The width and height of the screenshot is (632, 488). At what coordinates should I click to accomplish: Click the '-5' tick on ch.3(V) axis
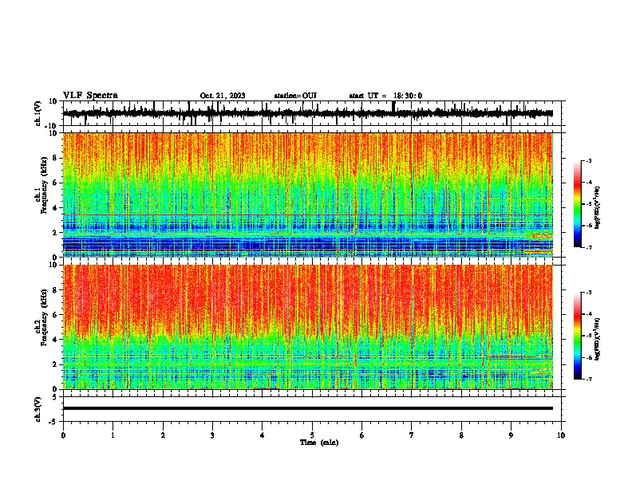point(53,422)
